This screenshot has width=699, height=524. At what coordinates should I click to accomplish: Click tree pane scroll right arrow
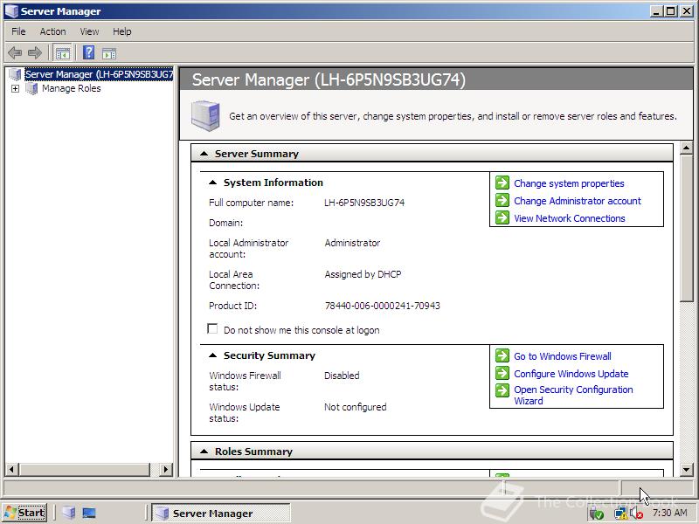pos(166,469)
